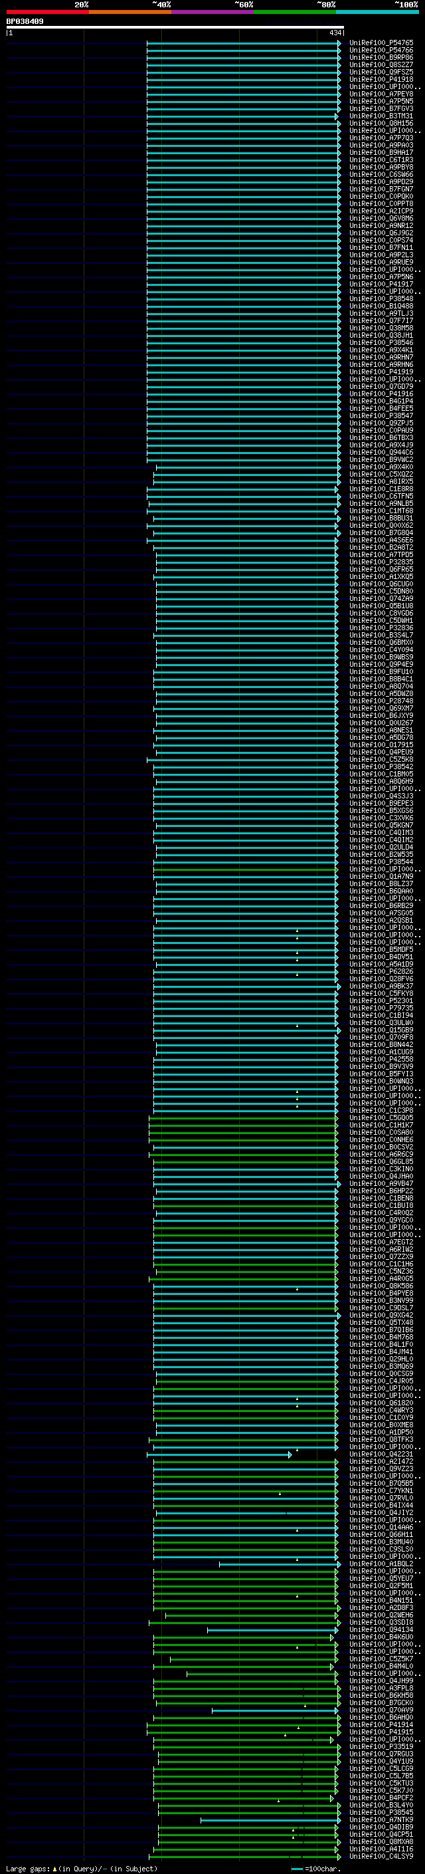
Task: Select the UniRef100_A9RUE9 label
Action: pos(381,262)
